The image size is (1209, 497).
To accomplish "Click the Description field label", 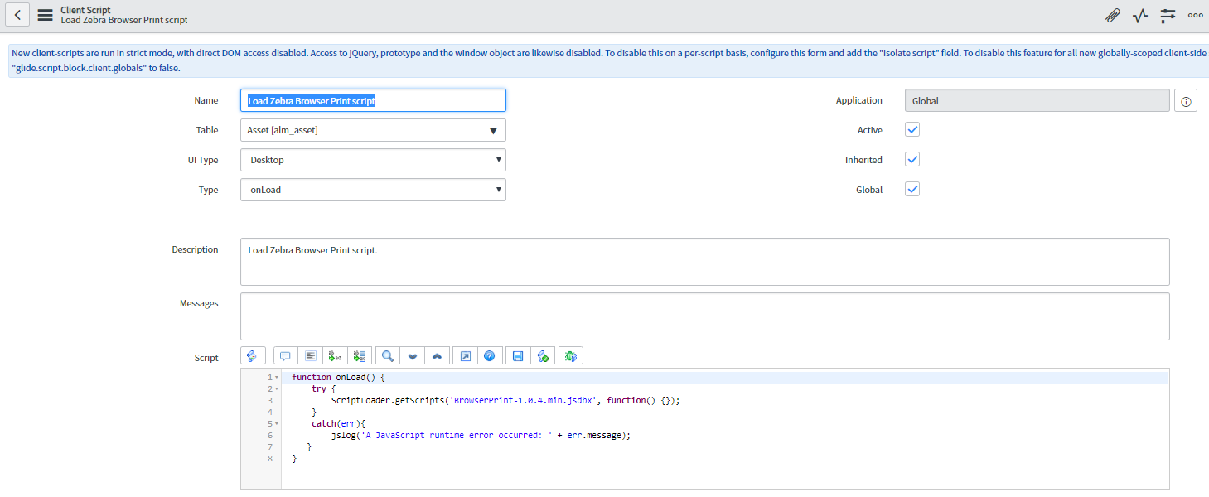I will tap(195, 249).
